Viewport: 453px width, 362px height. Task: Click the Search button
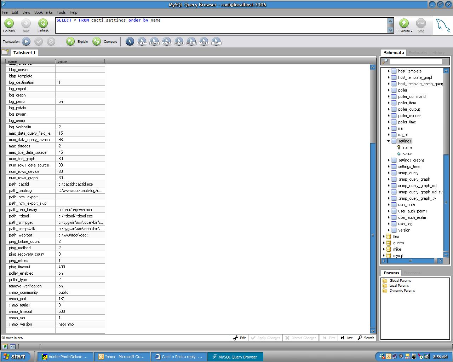tap(366, 338)
